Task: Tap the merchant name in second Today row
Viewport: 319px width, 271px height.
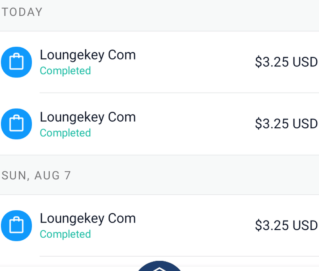Action: [88, 117]
